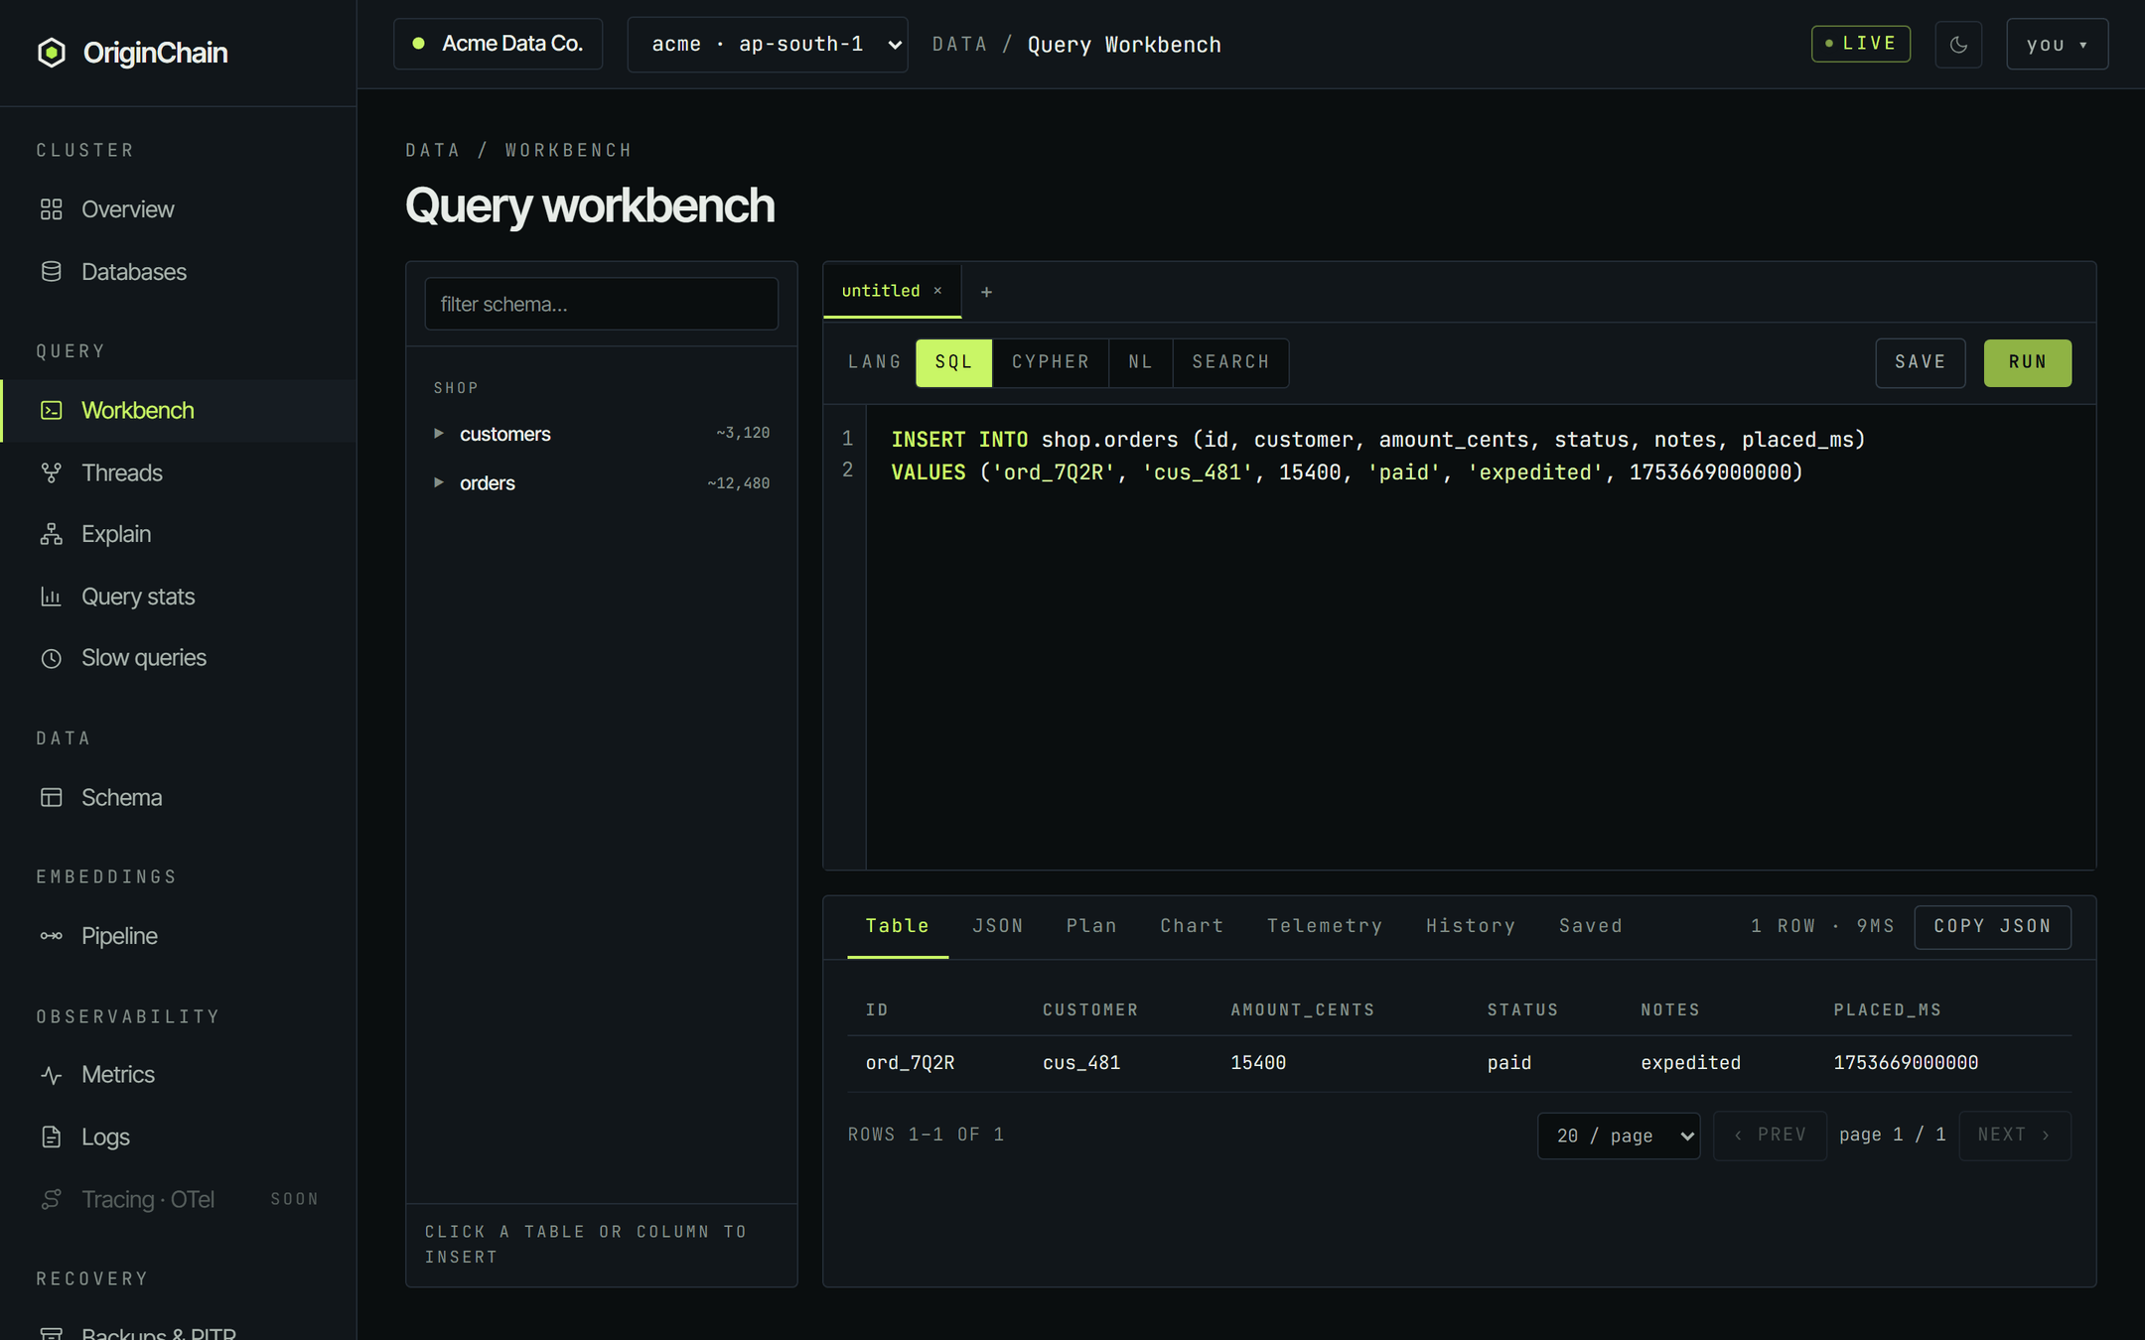Image resolution: width=2145 pixels, height=1340 pixels.
Task: Click the ROWS 1–1 OF 1 label
Action: coord(926,1135)
